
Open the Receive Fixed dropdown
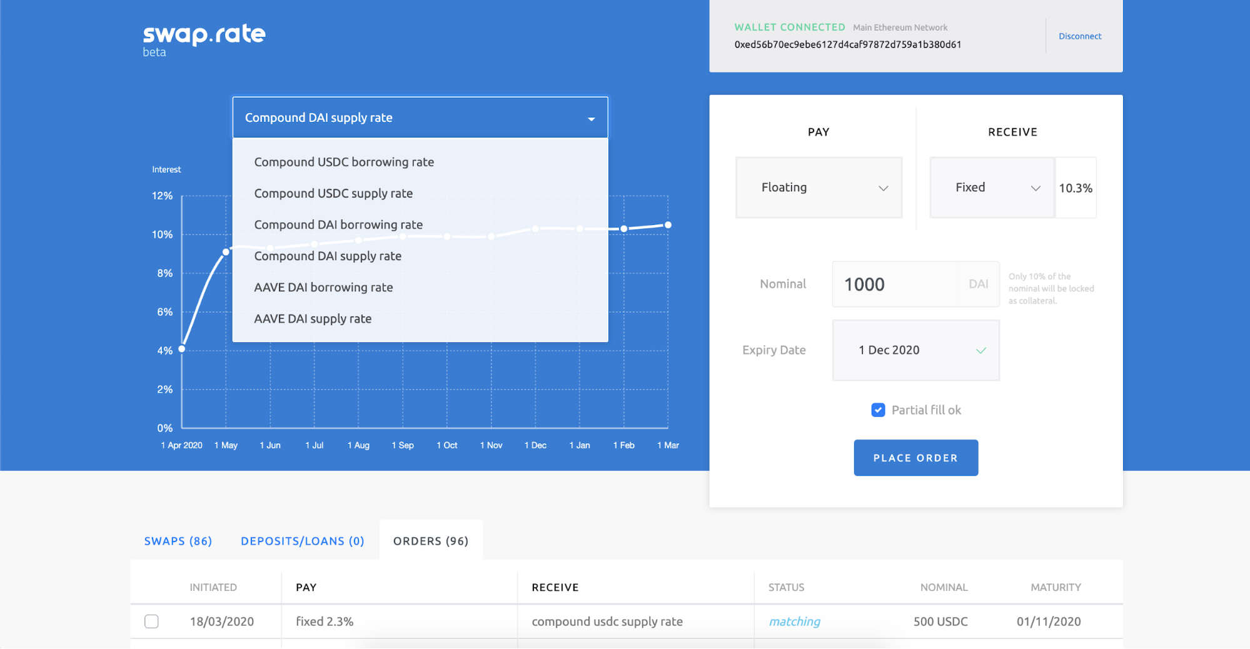tap(992, 188)
